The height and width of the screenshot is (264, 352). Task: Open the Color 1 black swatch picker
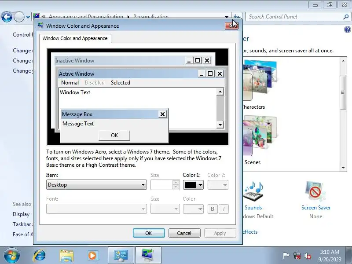pyautogui.click(x=193, y=185)
